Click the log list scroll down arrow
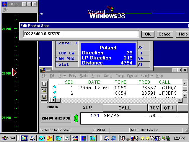Viewport: 189px width, 142px height. click(x=185, y=95)
